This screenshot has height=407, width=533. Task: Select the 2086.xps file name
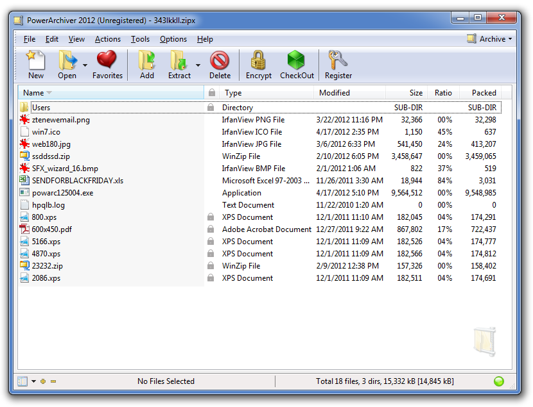pyautogui.click(x=46, y=278)
